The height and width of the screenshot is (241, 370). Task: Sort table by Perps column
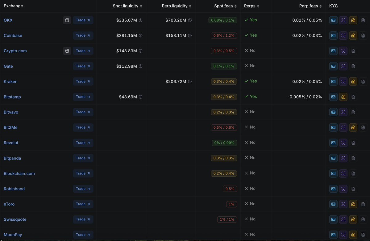click(252, 6)
